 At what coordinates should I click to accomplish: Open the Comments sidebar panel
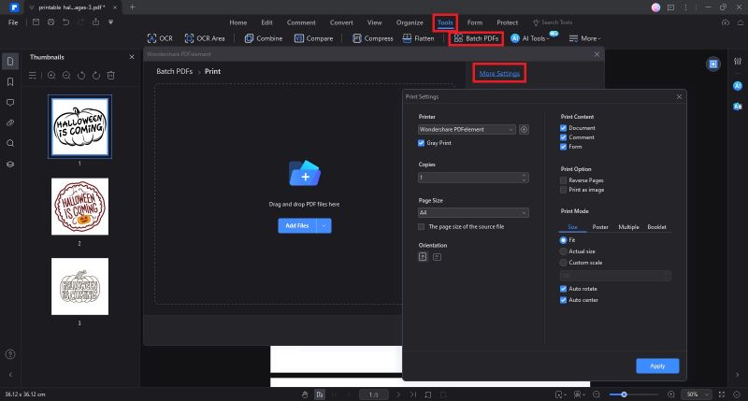pyautogui.click(x=10, y=103)
